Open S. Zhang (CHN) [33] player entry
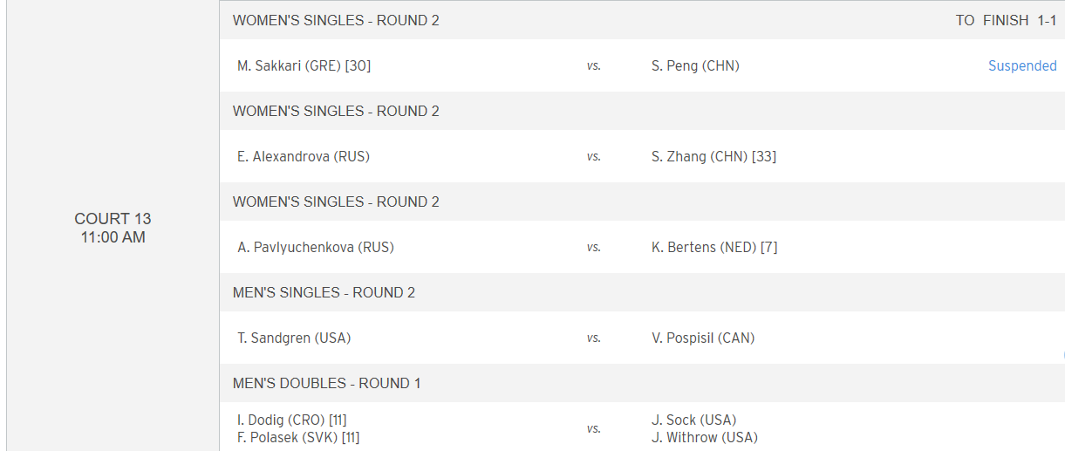The height and width of the screenshot is (451, 1065). tap(713, 157)
